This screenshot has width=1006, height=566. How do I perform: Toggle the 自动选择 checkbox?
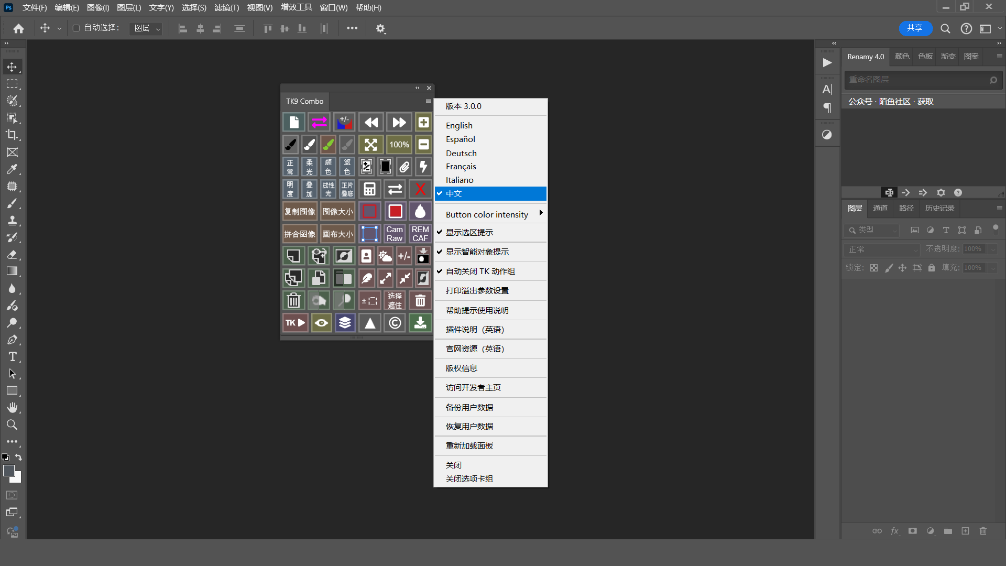76,28
